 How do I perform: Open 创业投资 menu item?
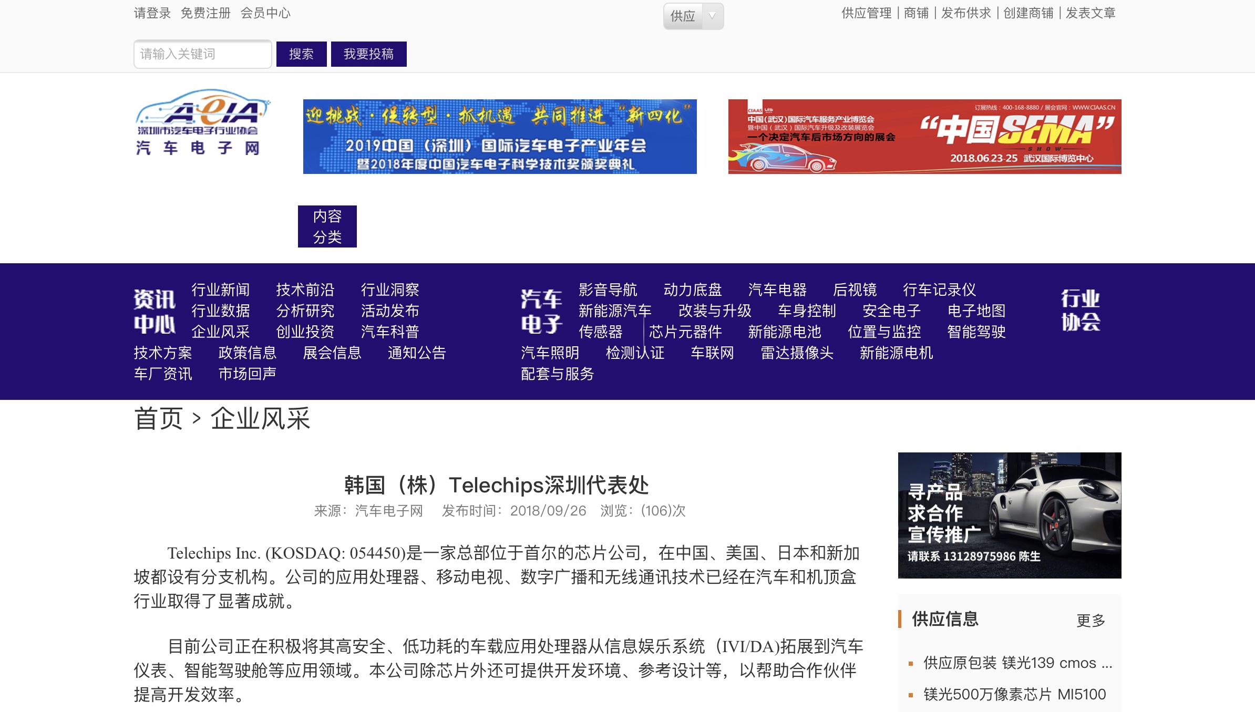click(x=305, y=332)
